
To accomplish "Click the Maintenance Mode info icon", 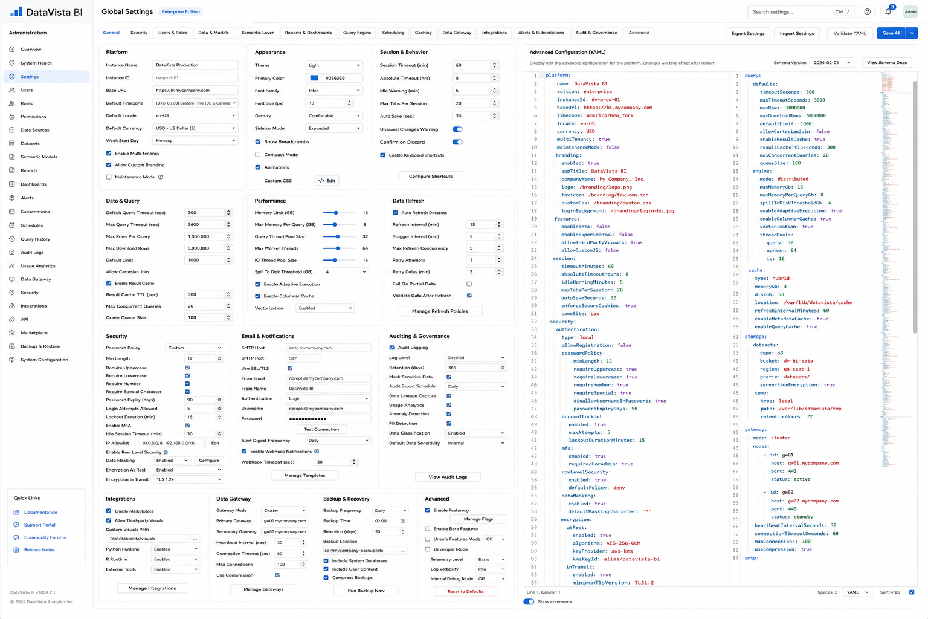I will click(161, 177).
